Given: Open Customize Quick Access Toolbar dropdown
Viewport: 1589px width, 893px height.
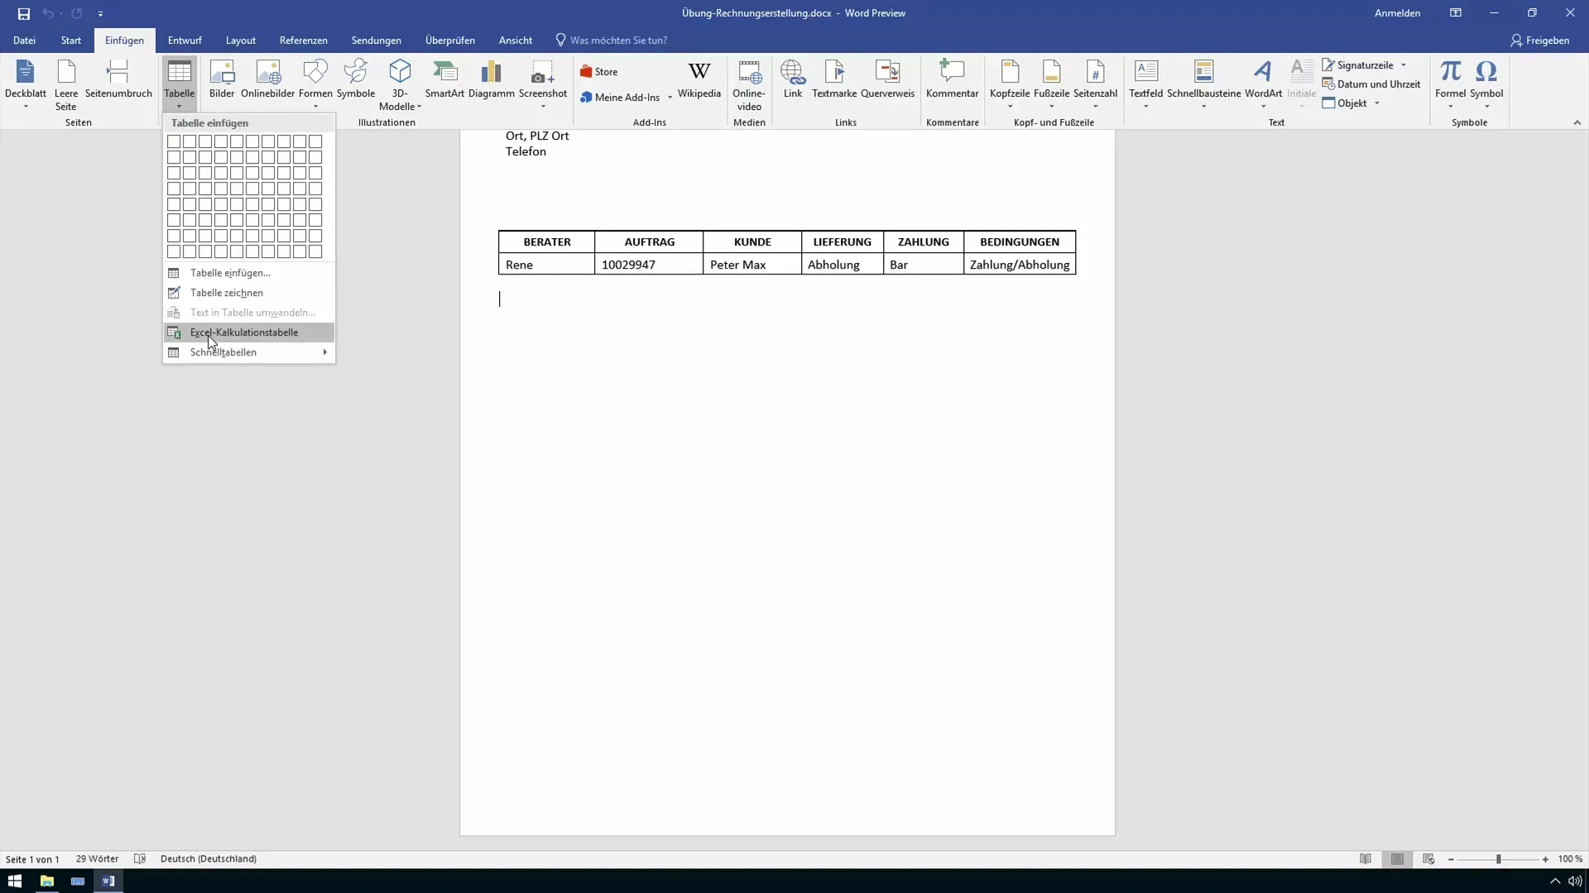Looking at the screenshot, I should pyautogui.click(x=100, y=14).
